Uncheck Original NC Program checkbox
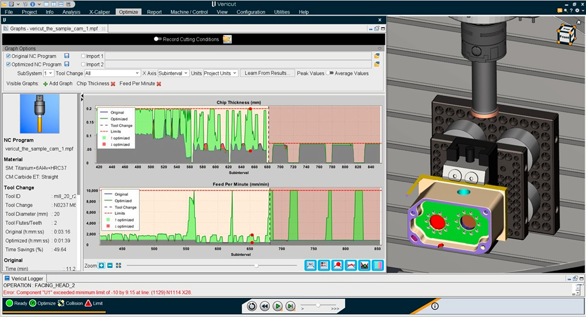The image size is (586, 317). (x=8, y=56)
